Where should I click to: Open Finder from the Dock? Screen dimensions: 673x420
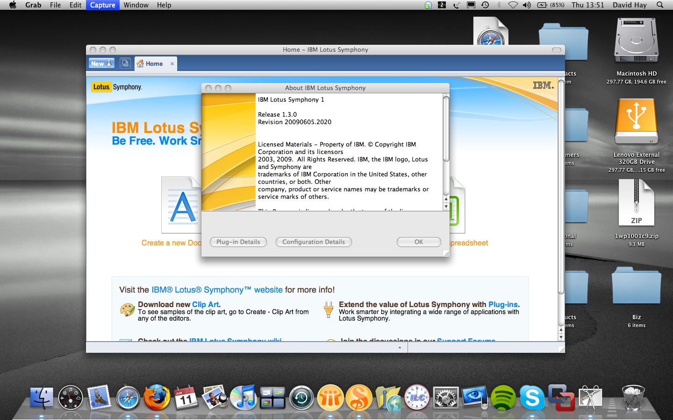(x=42, y=398)
